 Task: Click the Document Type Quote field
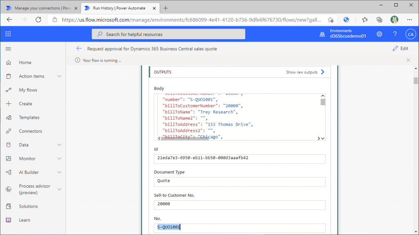tap(239, 182)
